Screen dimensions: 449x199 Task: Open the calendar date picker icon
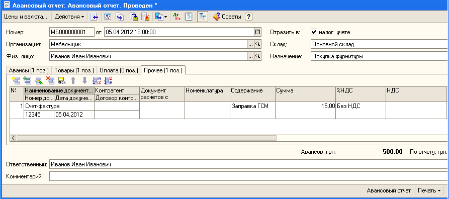tap(257, 32)
